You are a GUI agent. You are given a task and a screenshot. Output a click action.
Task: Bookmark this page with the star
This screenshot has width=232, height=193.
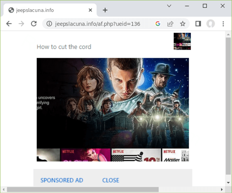click(x=183, y=24)
